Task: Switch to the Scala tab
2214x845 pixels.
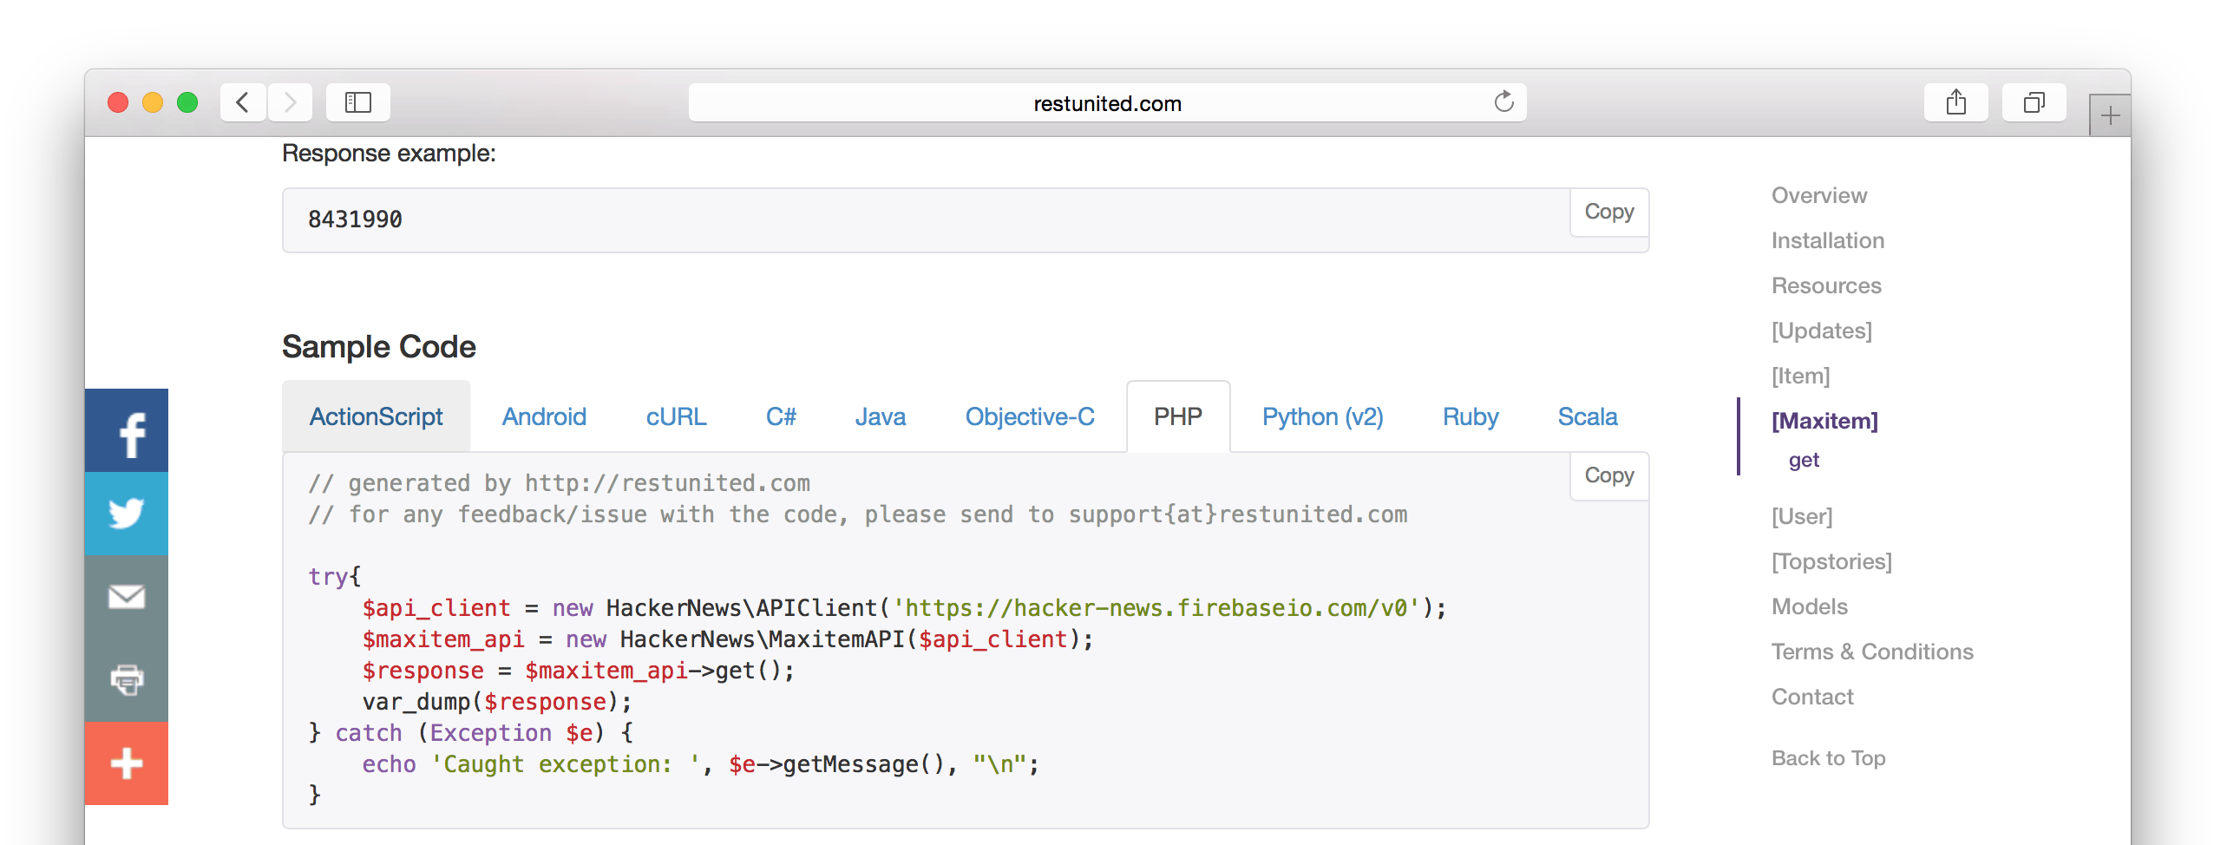Action: click(1587, 416)
